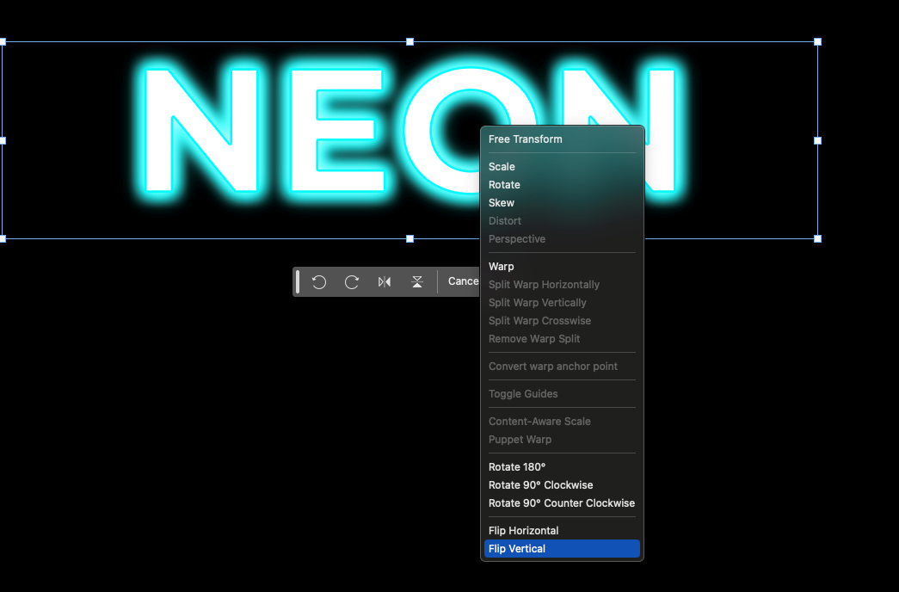This screenshot has height=592, width=899.
Task: Click the flip vertical icon in toolbar
Action: coord(417,281)
